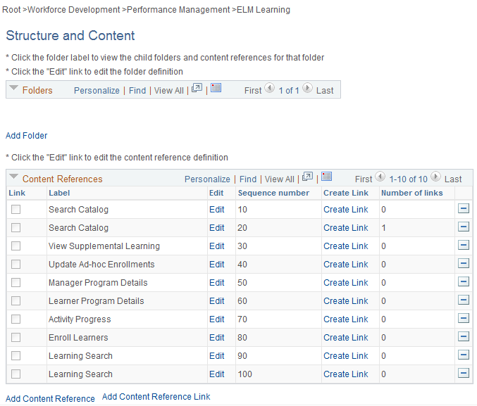
Task: Show previous rows arrow in Content References
Action: coord(380,176)
